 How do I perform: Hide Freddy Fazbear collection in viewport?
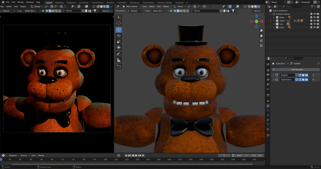tap(314, 14)
